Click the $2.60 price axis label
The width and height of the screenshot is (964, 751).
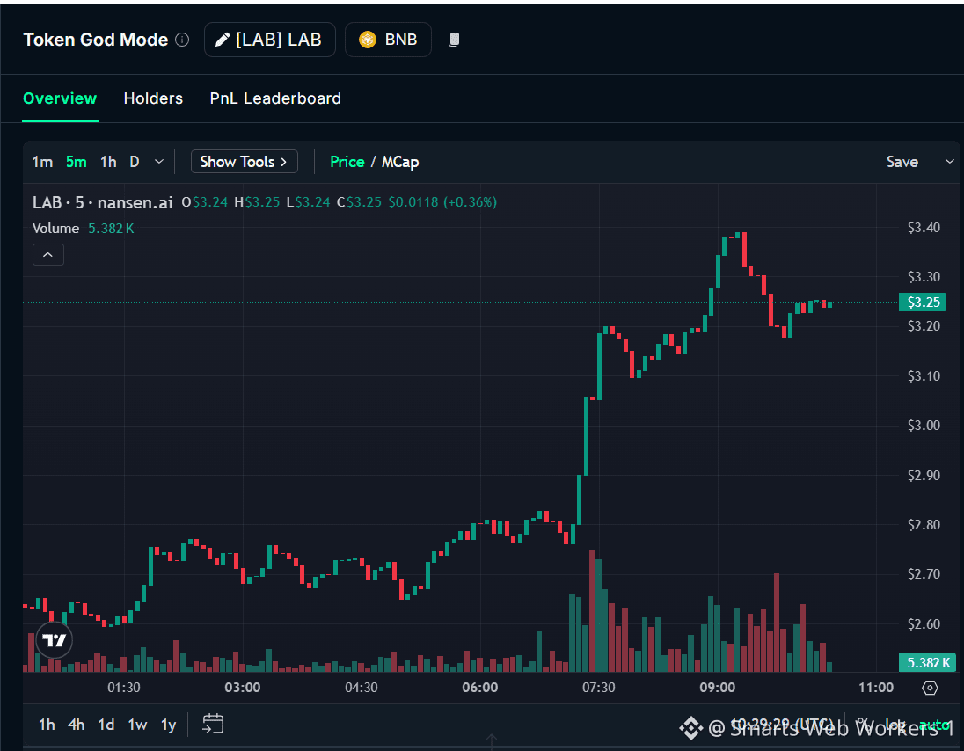(x=924, y=623)
